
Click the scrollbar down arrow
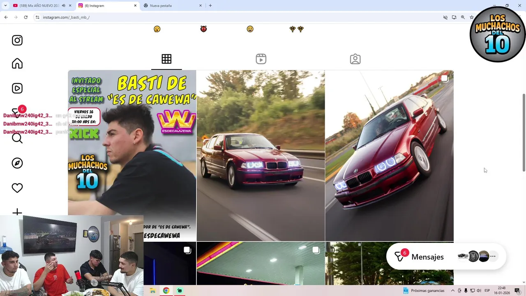click(x=524, y=283)
